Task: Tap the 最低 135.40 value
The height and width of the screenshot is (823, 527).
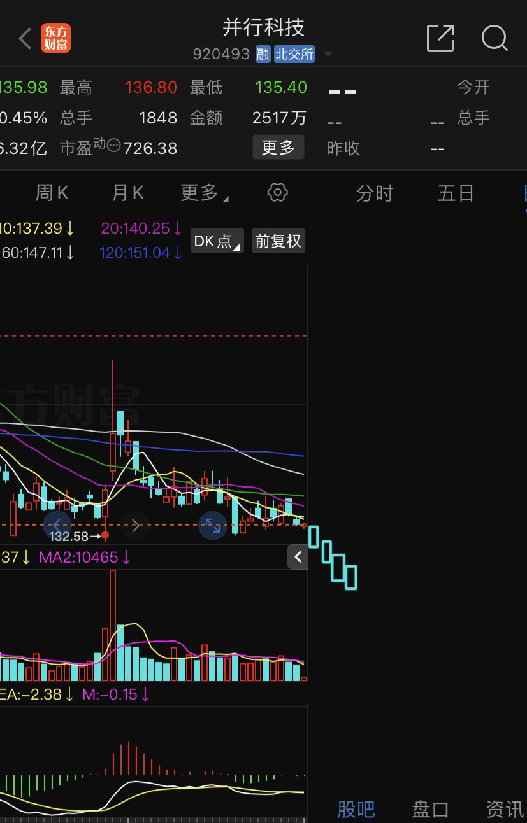Action: coord(281,87)
